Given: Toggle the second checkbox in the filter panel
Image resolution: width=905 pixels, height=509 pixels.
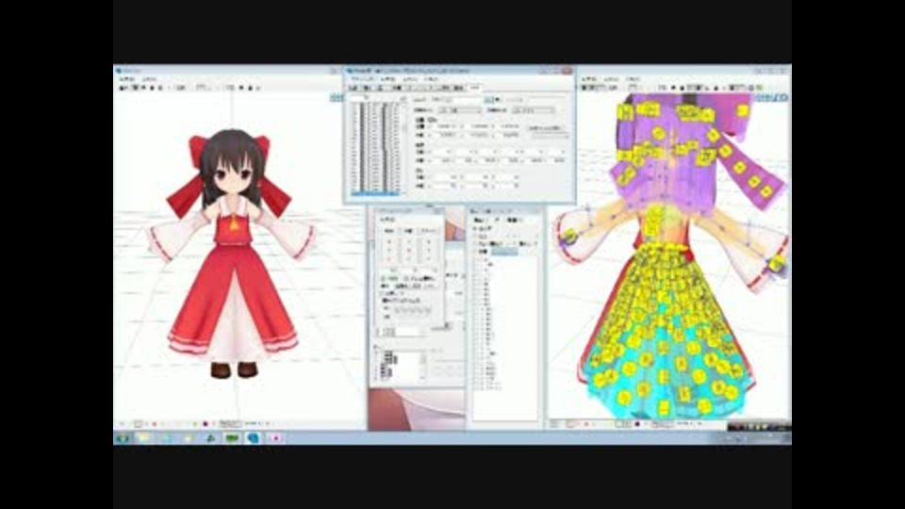Looking at the screenshot, I should click(476, 237).
